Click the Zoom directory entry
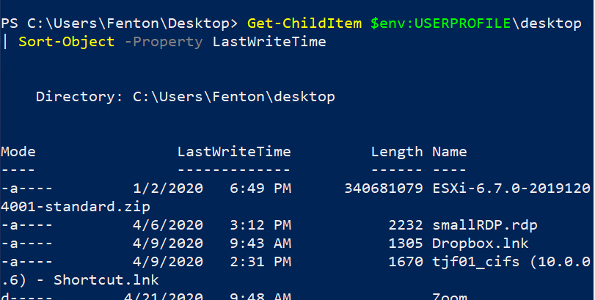 click(x=450, y=296)
